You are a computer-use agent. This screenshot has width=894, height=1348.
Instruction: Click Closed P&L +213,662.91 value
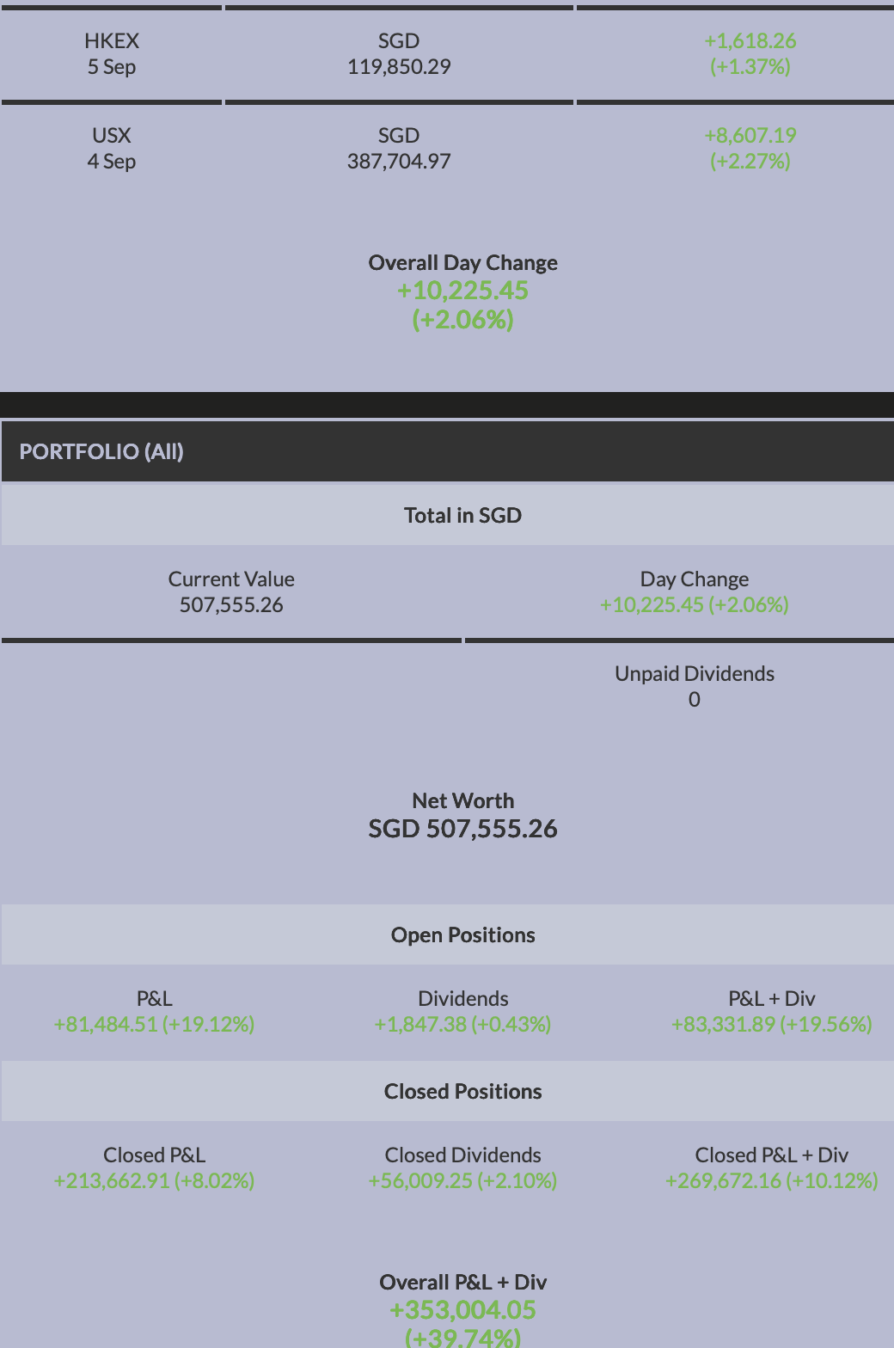click(154, 1180)
